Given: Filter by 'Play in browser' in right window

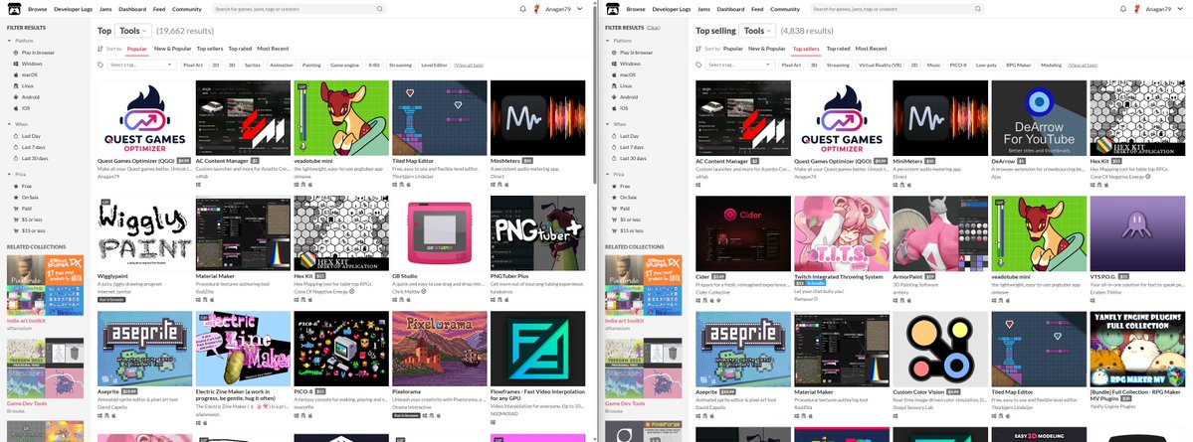Looking at the screenshot, I should click(x=632, y=54).
